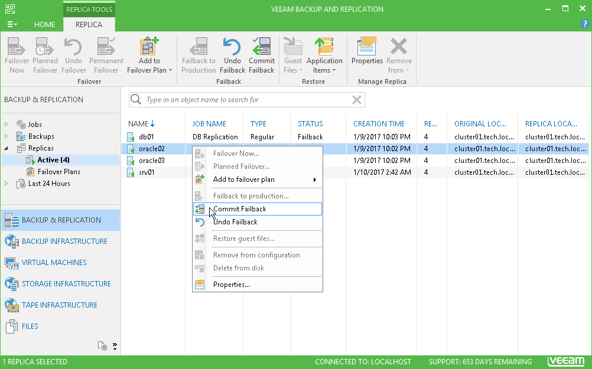592x369 pixels.
Task: Click the navigation pane configure icon
Action: (102, 346)
